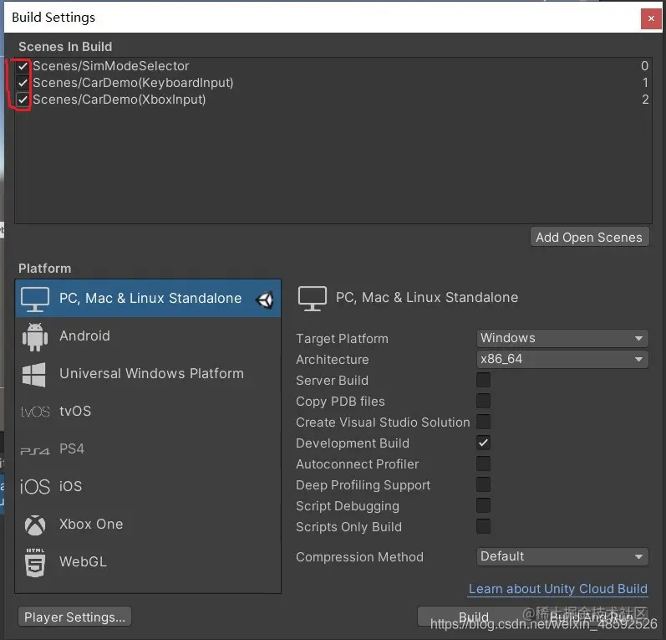Image resolution: width=666 pixels, height=640 pixels.
Task: Enable the Server Build checkbox
Action: pos(483,380)
